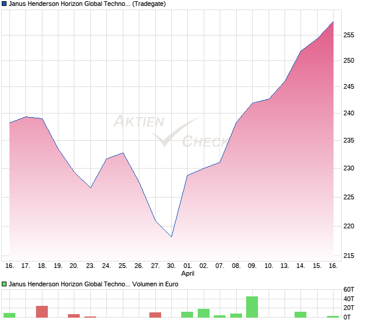Click the 01. date label on the x-axis
This screenshot has width=366, height=323.
(188, 266)
